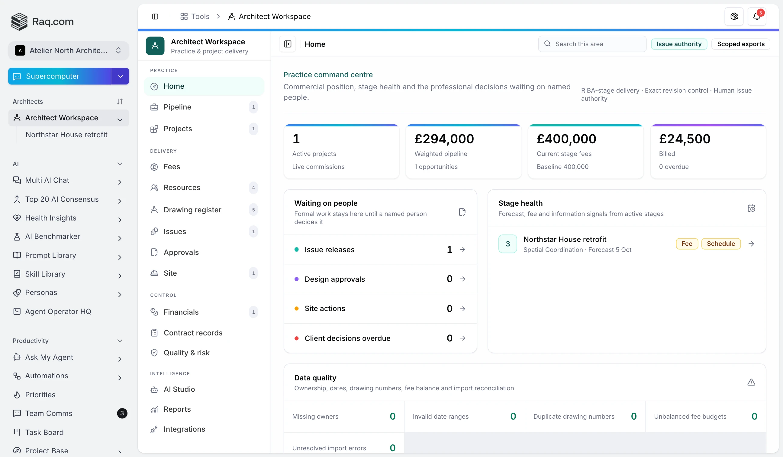
Task: Open the workspace switcher Atelier North Archite...
Action: tap(68, 51)
